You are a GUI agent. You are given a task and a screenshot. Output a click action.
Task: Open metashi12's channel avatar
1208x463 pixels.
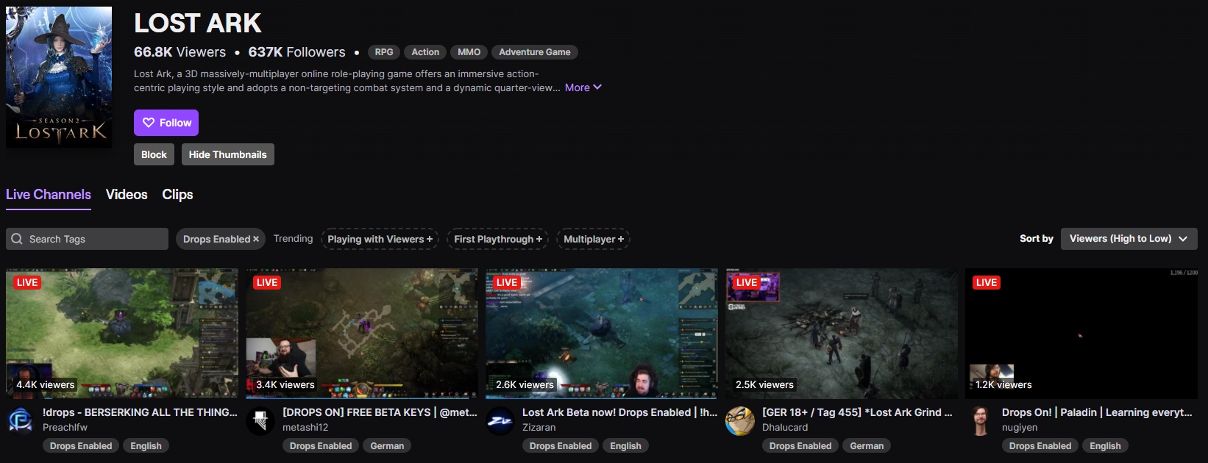point(260,420)
